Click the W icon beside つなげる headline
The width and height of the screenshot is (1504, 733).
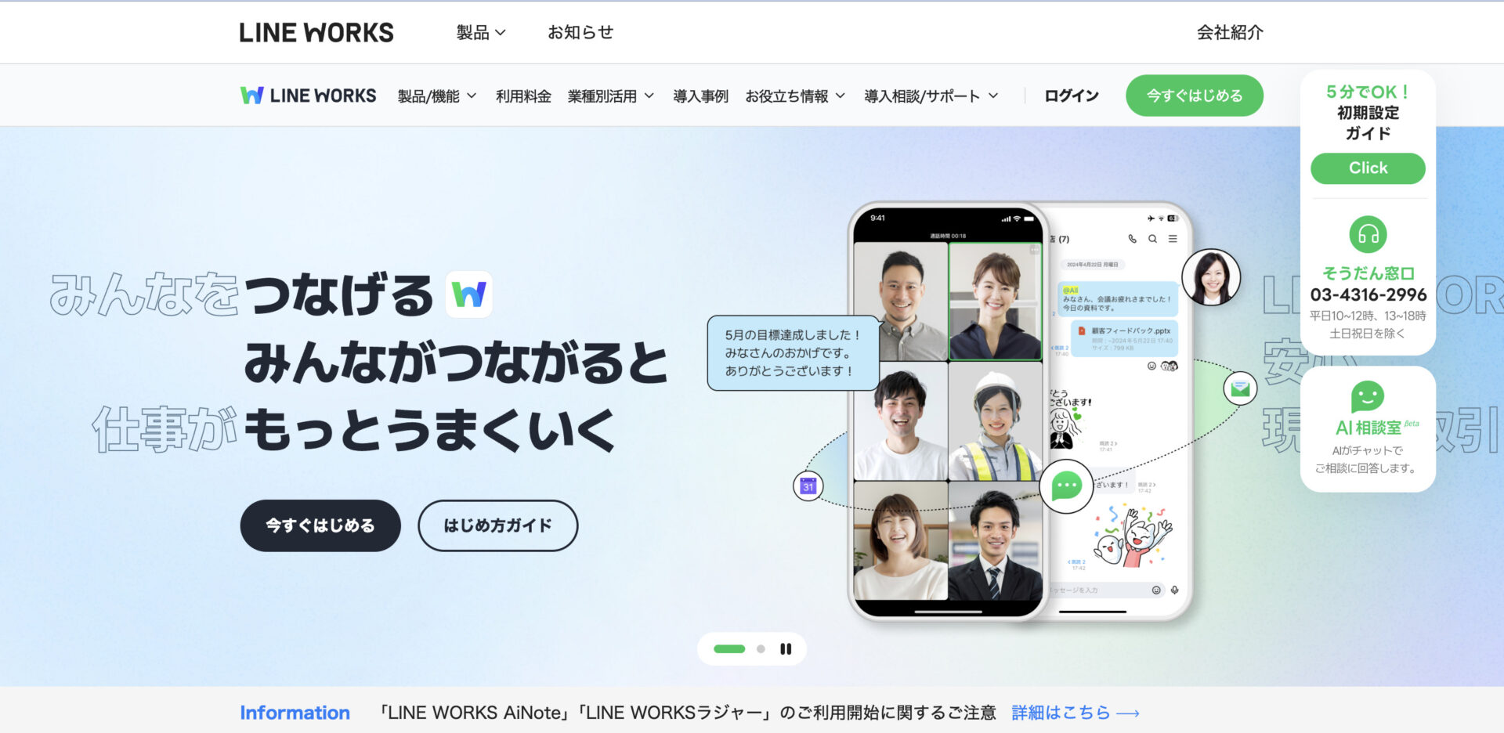pyautogui.click(x=469, y=294)
